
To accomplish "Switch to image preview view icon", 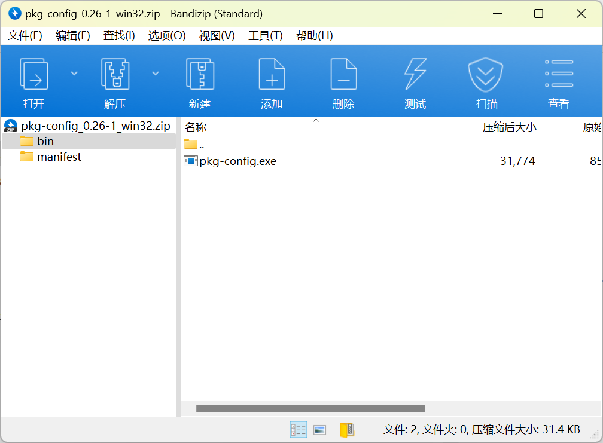I will click(x=319, y=430).
